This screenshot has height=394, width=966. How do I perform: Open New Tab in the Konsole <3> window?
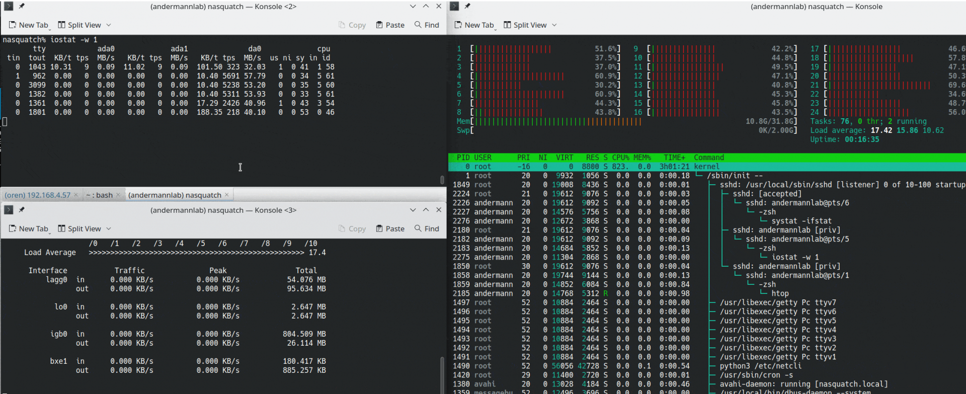click(28, 228)
